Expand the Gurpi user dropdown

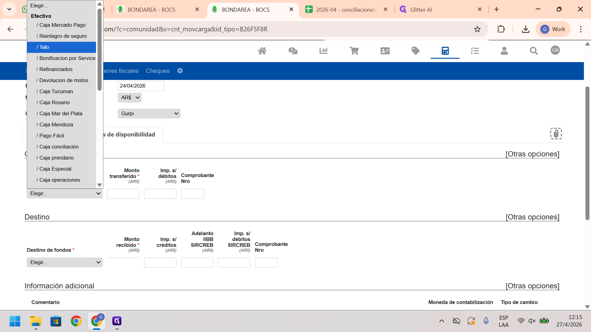pos(149,113)
